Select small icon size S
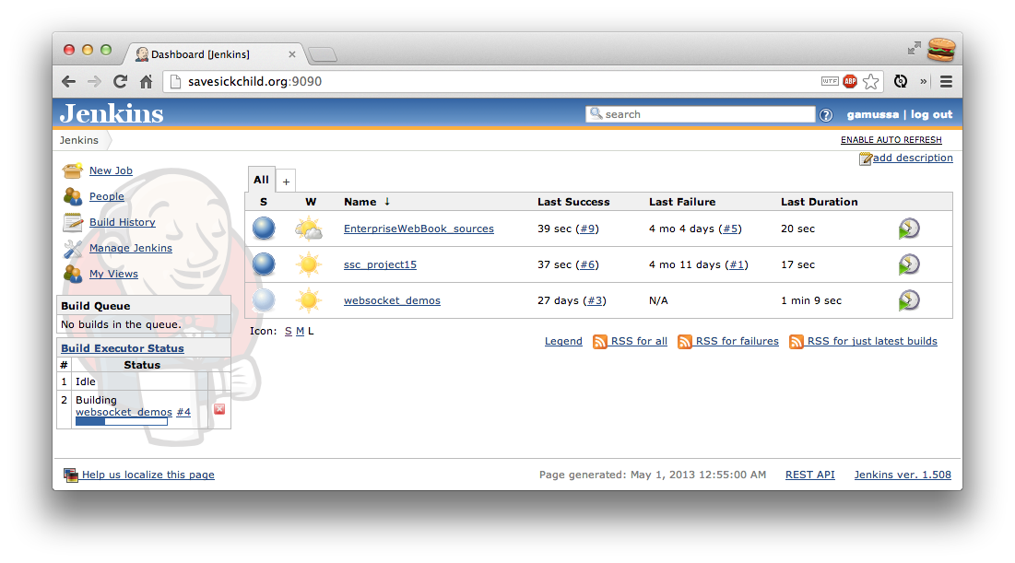The image size is (1015, 563). point(289,331)
